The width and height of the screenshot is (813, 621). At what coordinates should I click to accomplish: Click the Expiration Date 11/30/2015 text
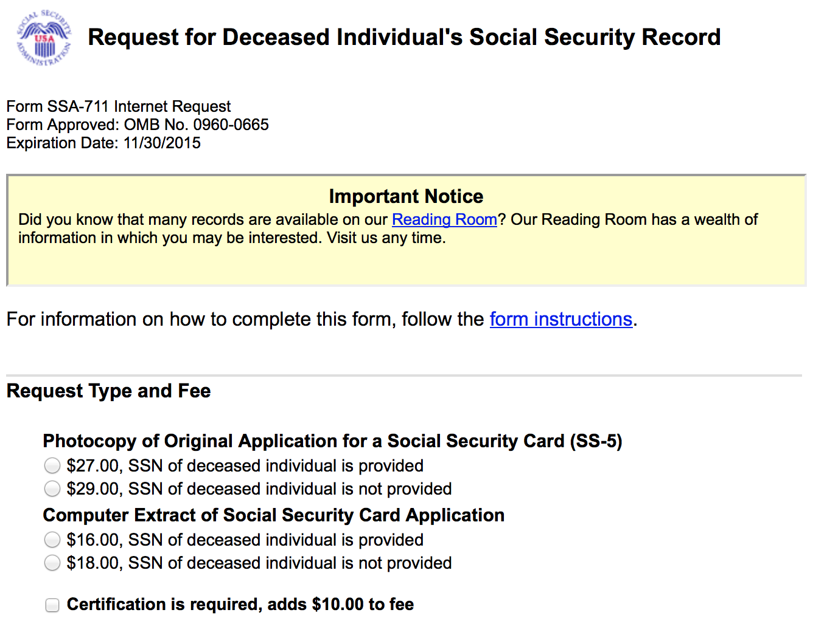pyautogui.click(x=103, y=143)
